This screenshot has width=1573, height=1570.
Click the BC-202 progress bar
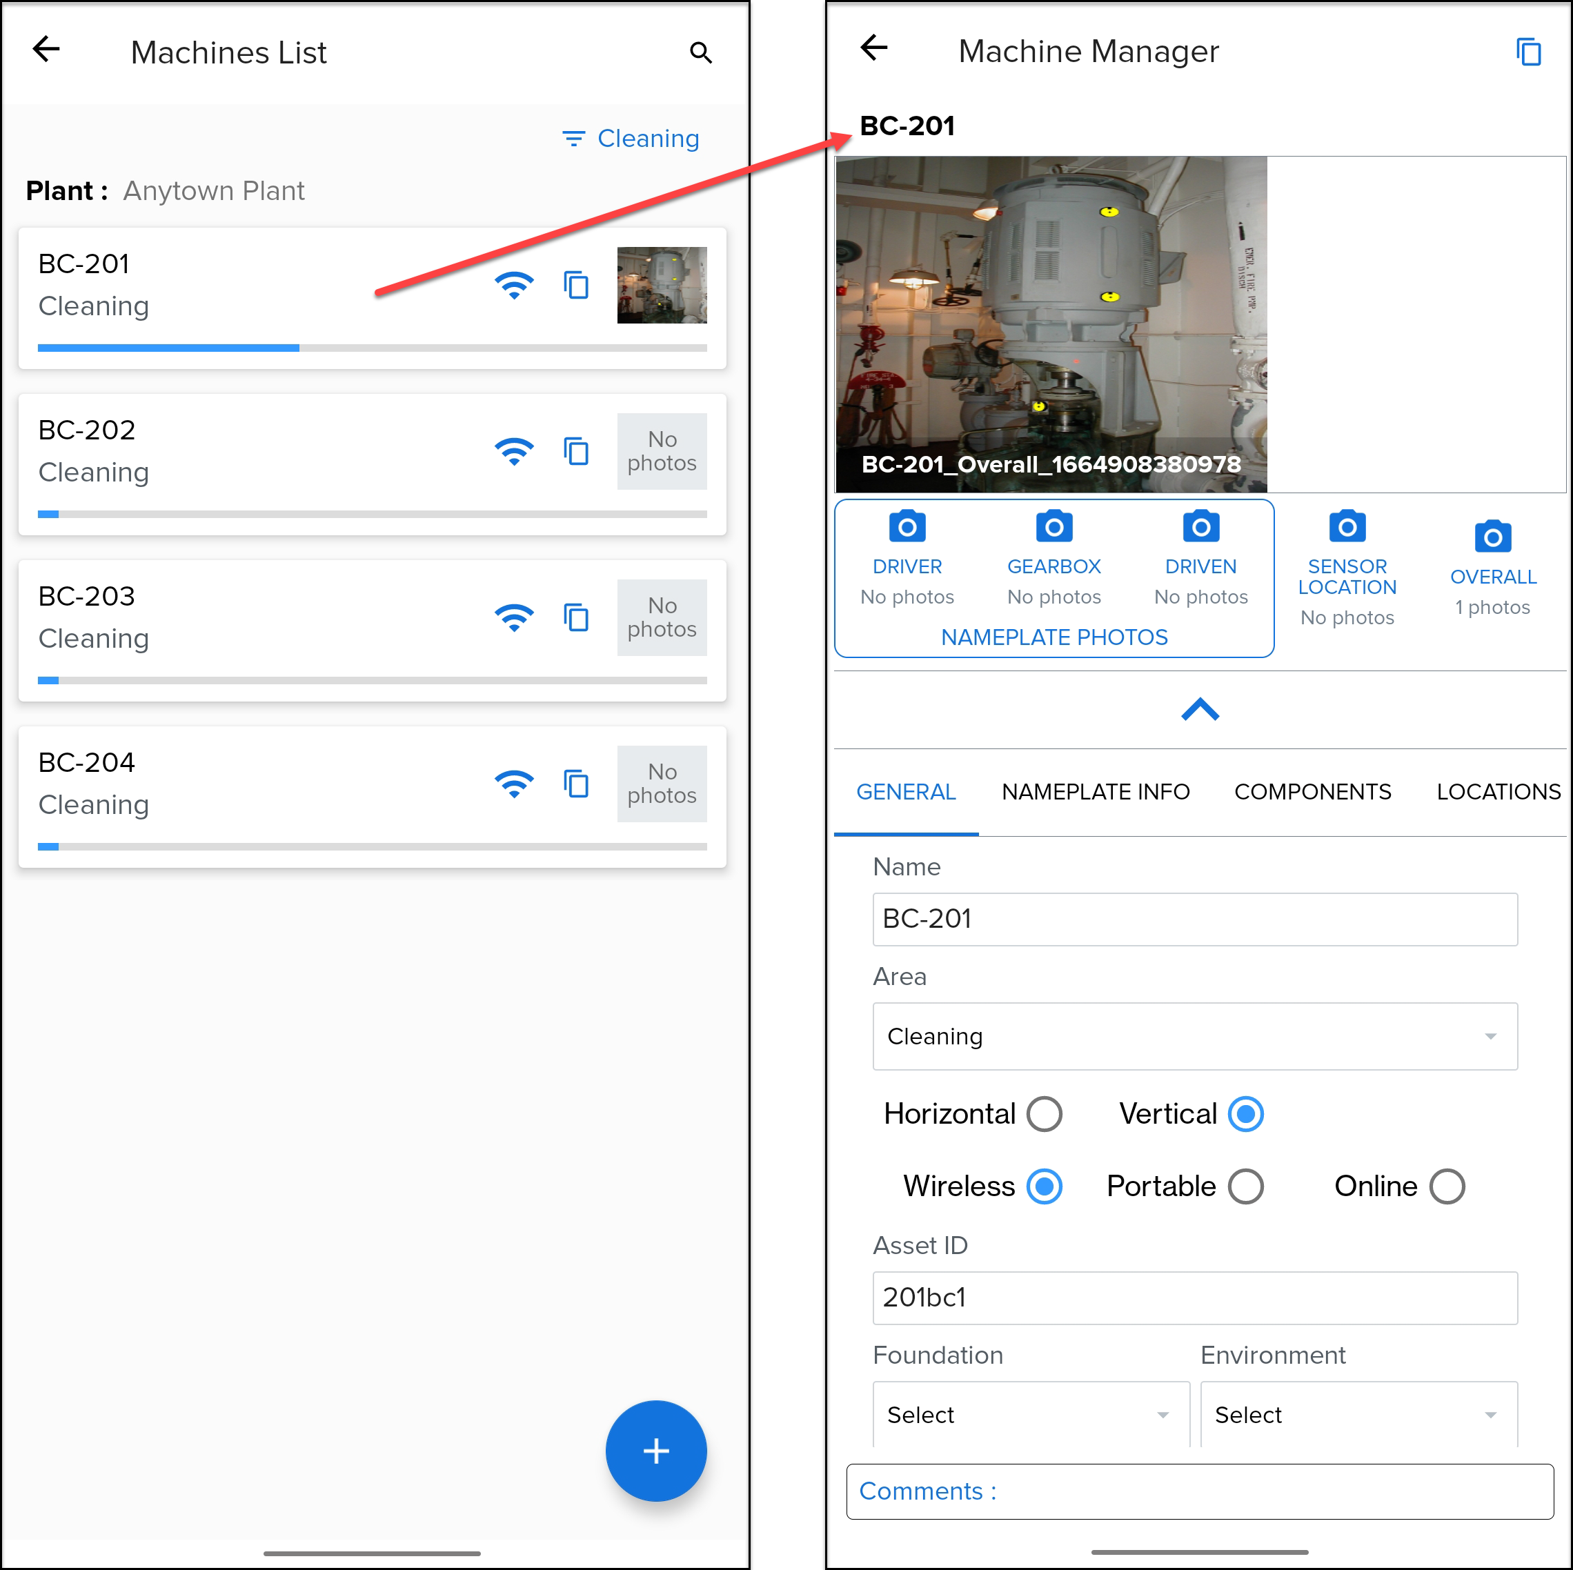coord(372,514)
